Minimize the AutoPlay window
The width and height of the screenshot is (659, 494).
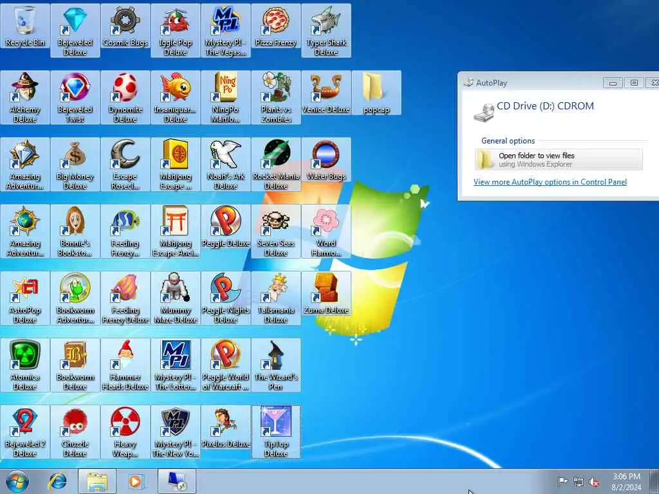(x=613, y=83)
